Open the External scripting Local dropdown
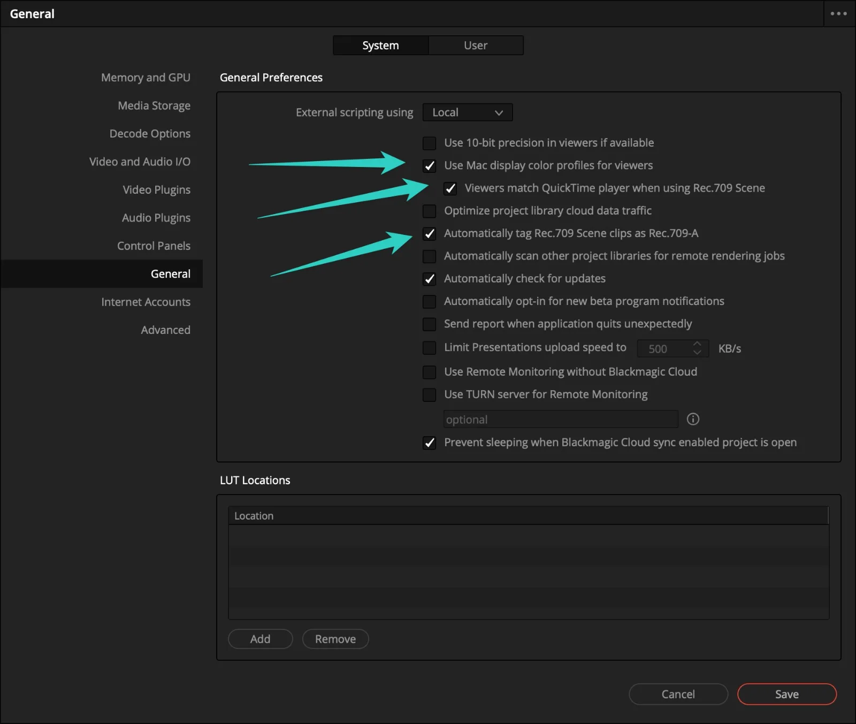This screenshot has height=724, width=856. point(468,112)
